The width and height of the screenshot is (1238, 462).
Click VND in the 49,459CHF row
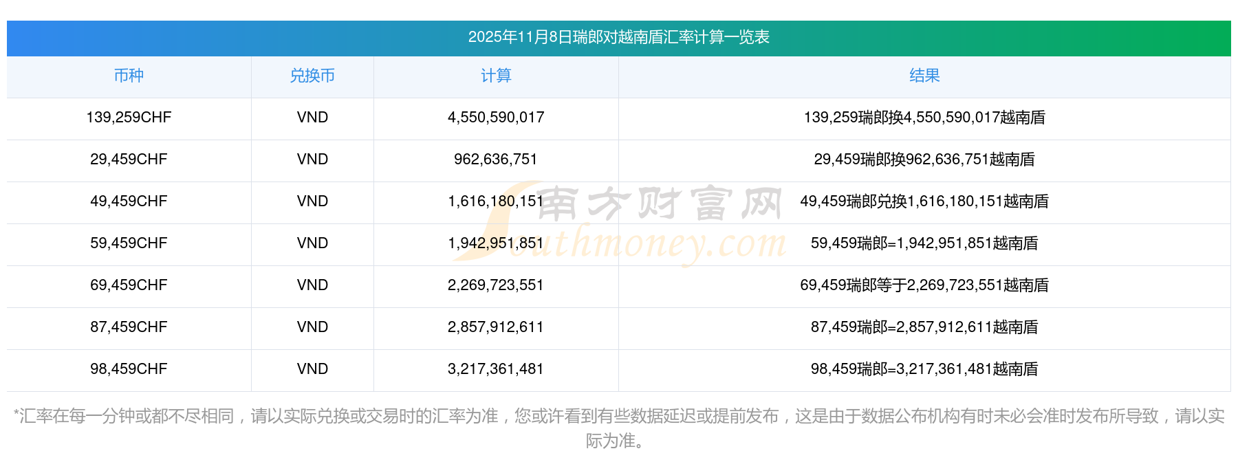(312, 201)
